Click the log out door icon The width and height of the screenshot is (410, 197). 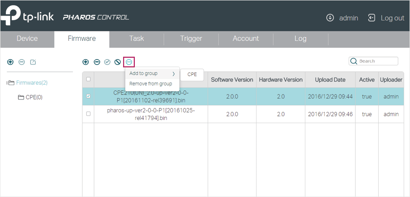[372, 18]
